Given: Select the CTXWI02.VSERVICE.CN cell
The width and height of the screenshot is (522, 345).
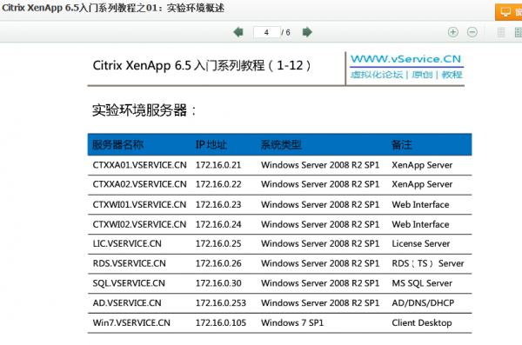Looking at the screenshot, I should tap(139, 224).
